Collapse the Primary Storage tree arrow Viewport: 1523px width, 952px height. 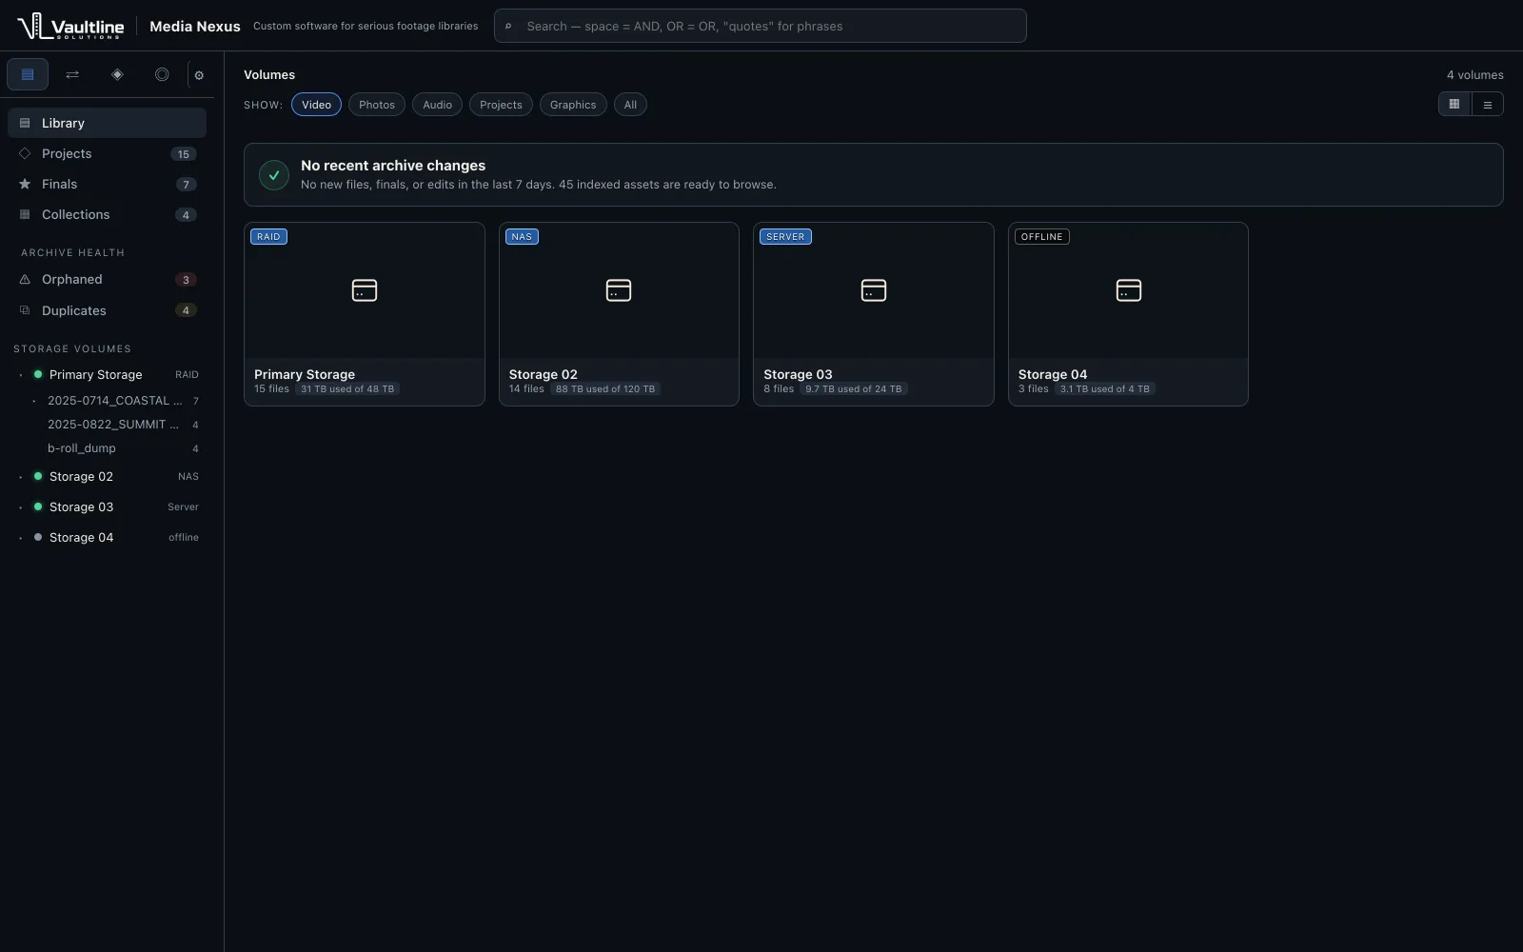21,375
